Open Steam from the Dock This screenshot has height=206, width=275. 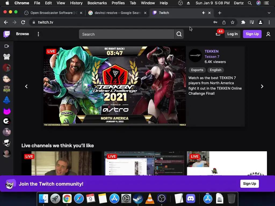[x=138, y=199]
